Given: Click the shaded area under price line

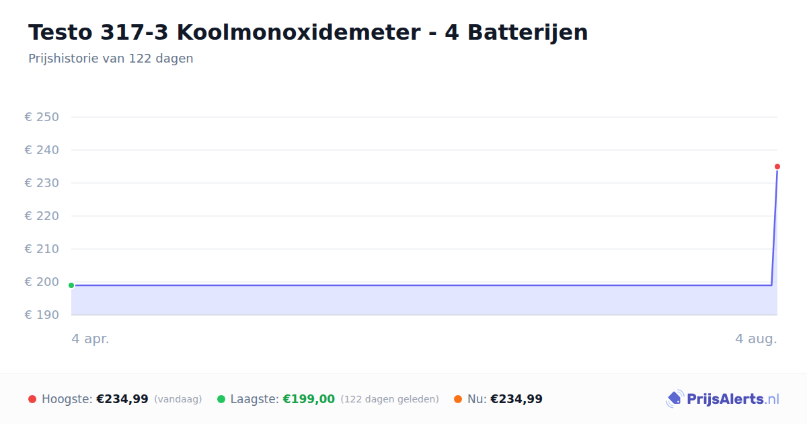Looking at the screenshot, I should click(424, 300).
